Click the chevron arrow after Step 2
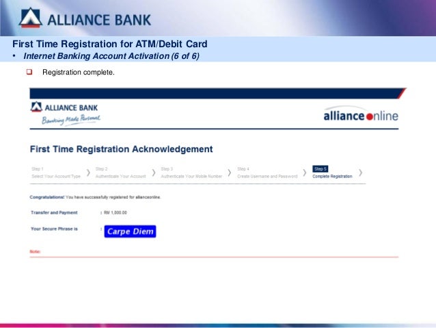Screen dimensions: 436x328 154,173
